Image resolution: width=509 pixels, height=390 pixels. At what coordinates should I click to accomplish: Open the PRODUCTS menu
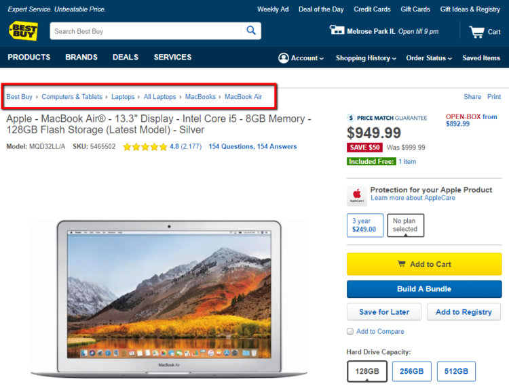point(29,58)
